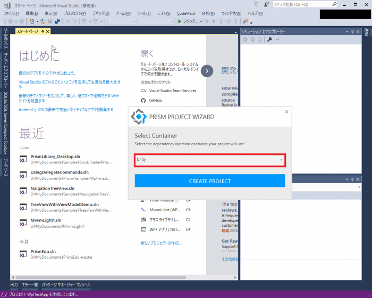Toggle auto-hide pin on Solution Explorer panel
Screen dimensions: 372x298
(352, 32)
